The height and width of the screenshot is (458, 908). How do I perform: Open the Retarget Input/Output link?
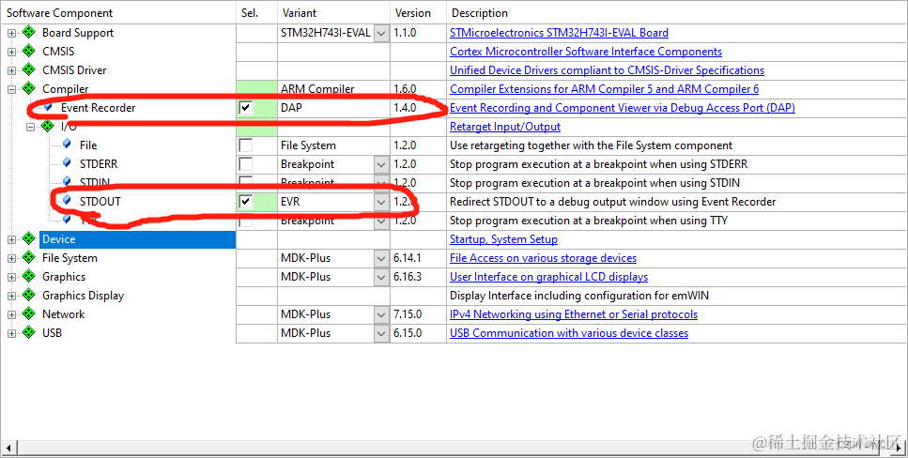point(505,126)
